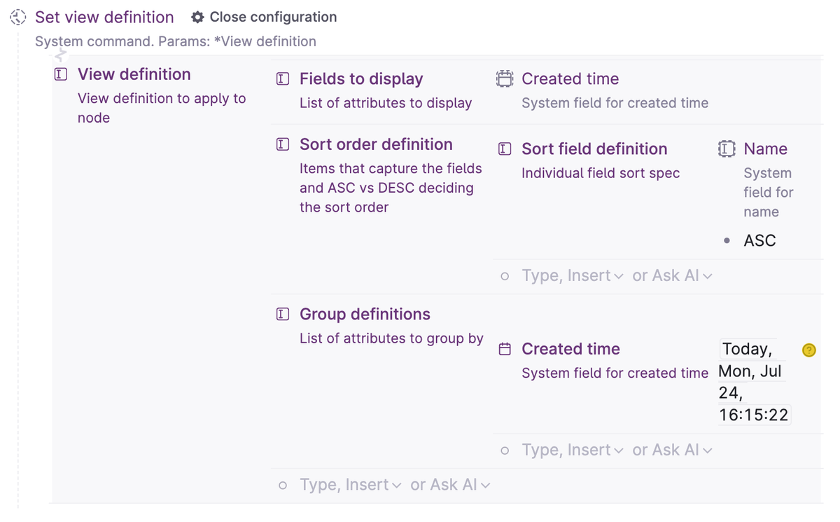This screenshot has height=522, width=840.
Task: Click the Sort field definition icon
Action: [x=505, y=149]
